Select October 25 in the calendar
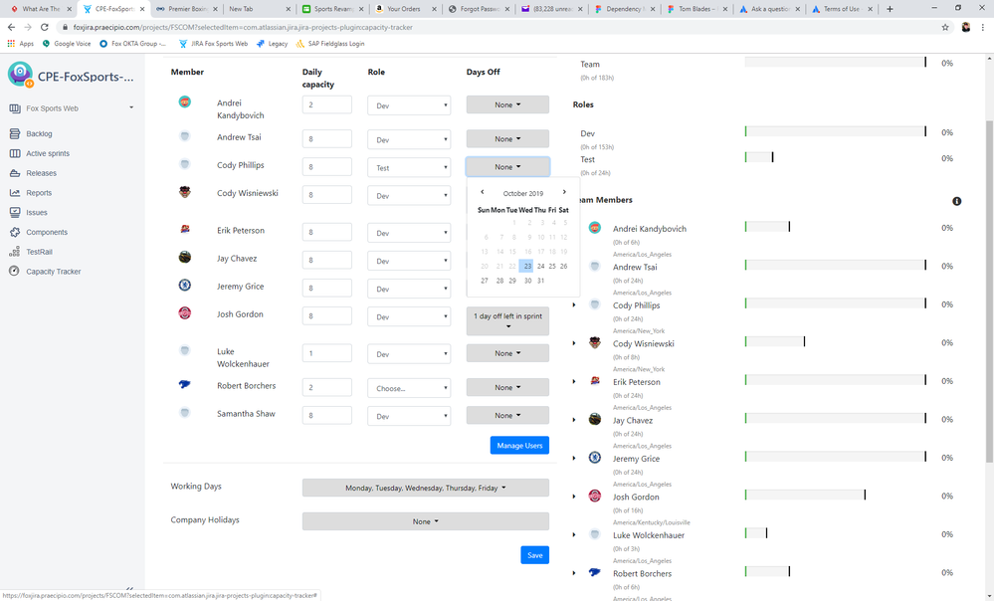 point(552,267)
